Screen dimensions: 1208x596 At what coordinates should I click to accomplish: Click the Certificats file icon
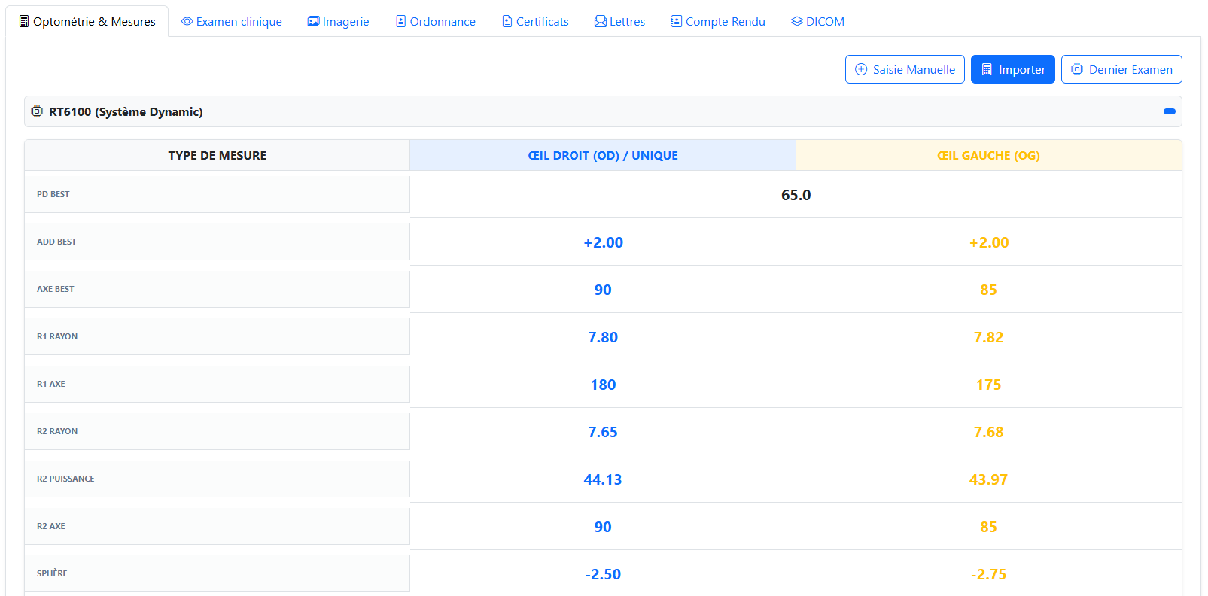(x=507, y=22)
